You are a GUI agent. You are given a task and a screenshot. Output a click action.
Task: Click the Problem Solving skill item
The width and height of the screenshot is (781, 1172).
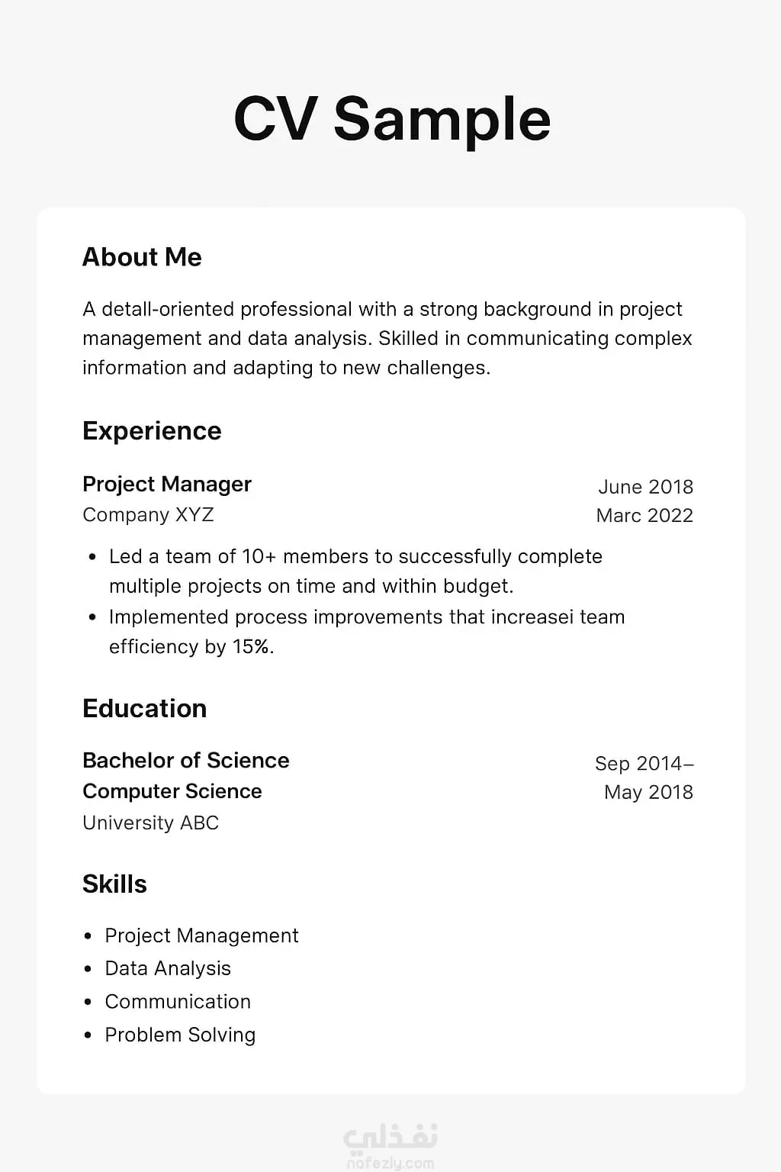pos(180,1035)
